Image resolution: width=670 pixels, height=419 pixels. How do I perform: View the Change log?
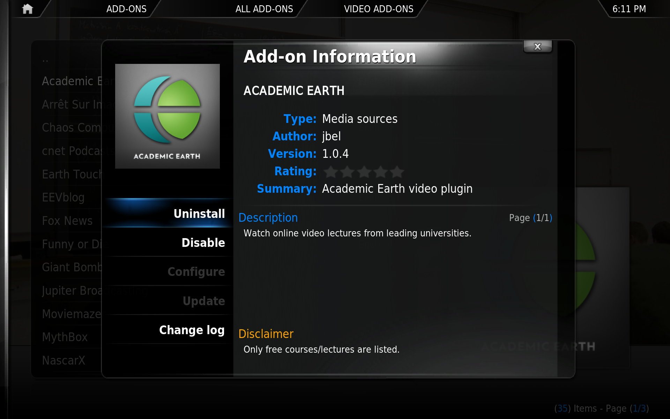[x=192, y=330]
